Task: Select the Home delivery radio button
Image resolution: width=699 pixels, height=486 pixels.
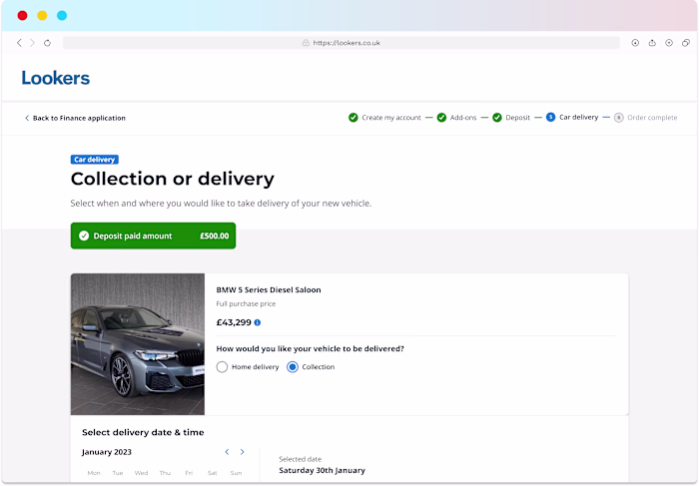Action: point(222,367)
